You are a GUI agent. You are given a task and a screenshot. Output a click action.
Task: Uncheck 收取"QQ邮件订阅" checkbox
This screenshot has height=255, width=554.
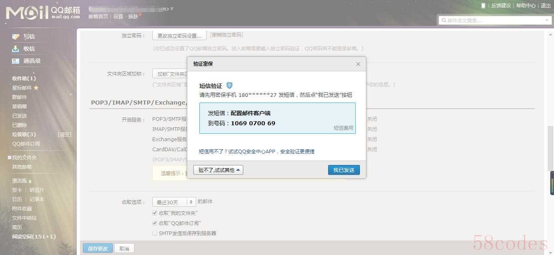coord(155,223)
